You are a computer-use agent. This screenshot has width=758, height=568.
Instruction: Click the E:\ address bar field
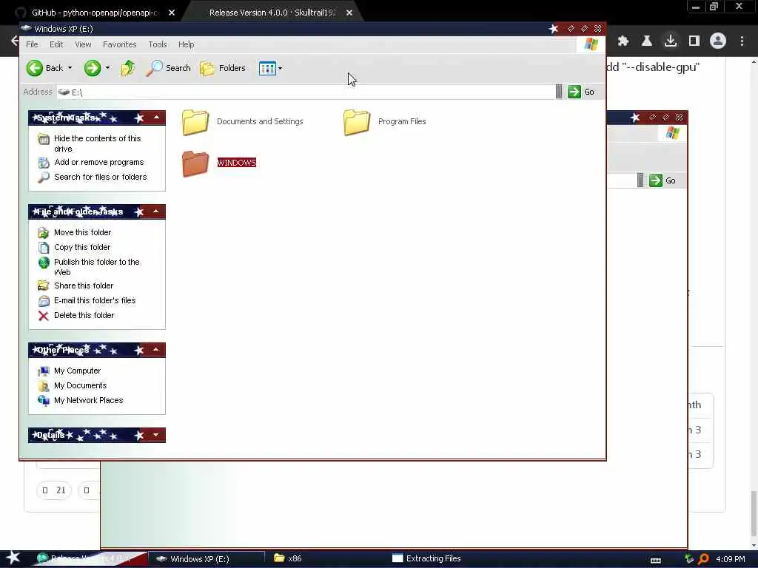[306, 92]
